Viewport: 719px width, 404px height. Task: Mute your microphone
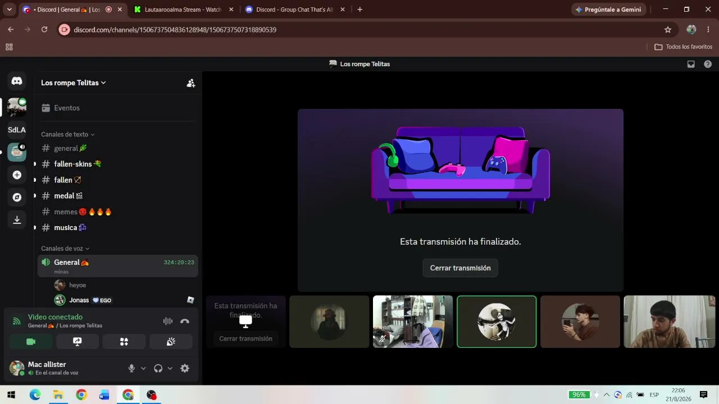click(131, 368)
